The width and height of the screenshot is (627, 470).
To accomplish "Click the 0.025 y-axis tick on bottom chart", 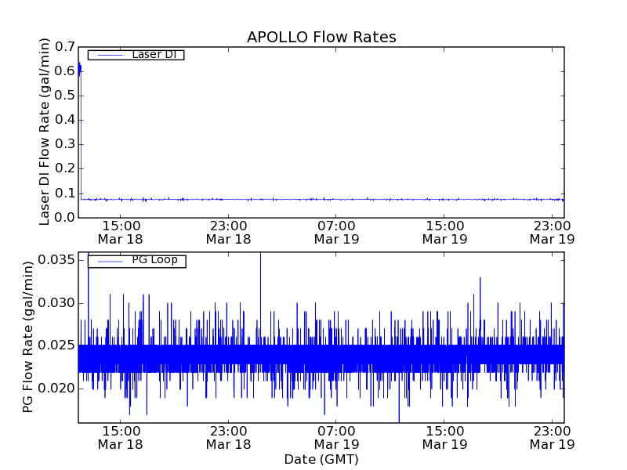I will [x=56, y=345].
